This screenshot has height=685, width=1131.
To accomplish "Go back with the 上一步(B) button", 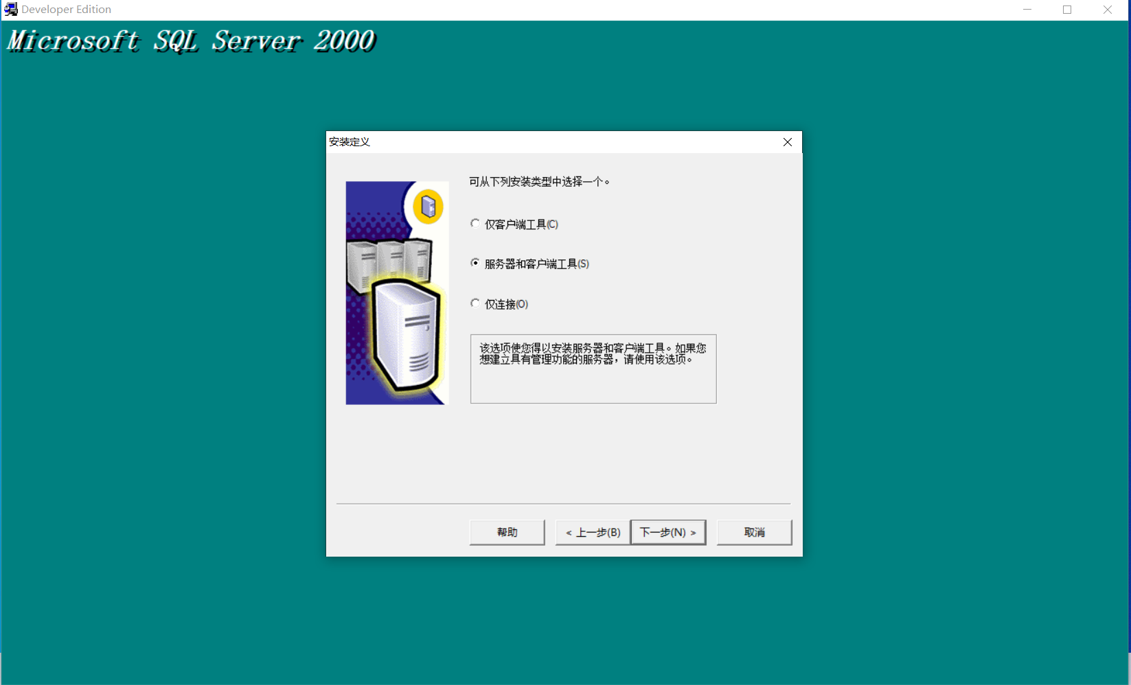I will tap(593, 532).
